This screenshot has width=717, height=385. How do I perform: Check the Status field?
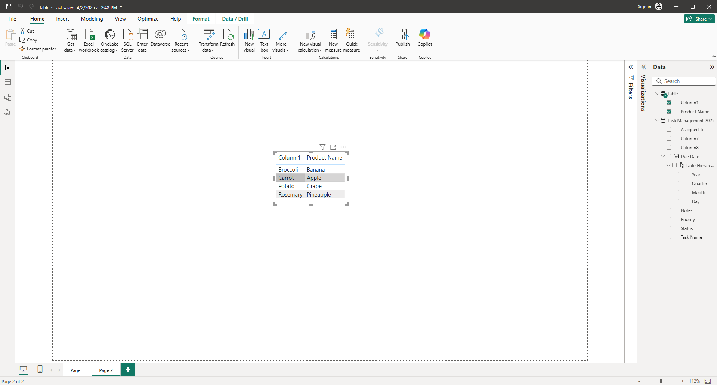tap(669, 228)
